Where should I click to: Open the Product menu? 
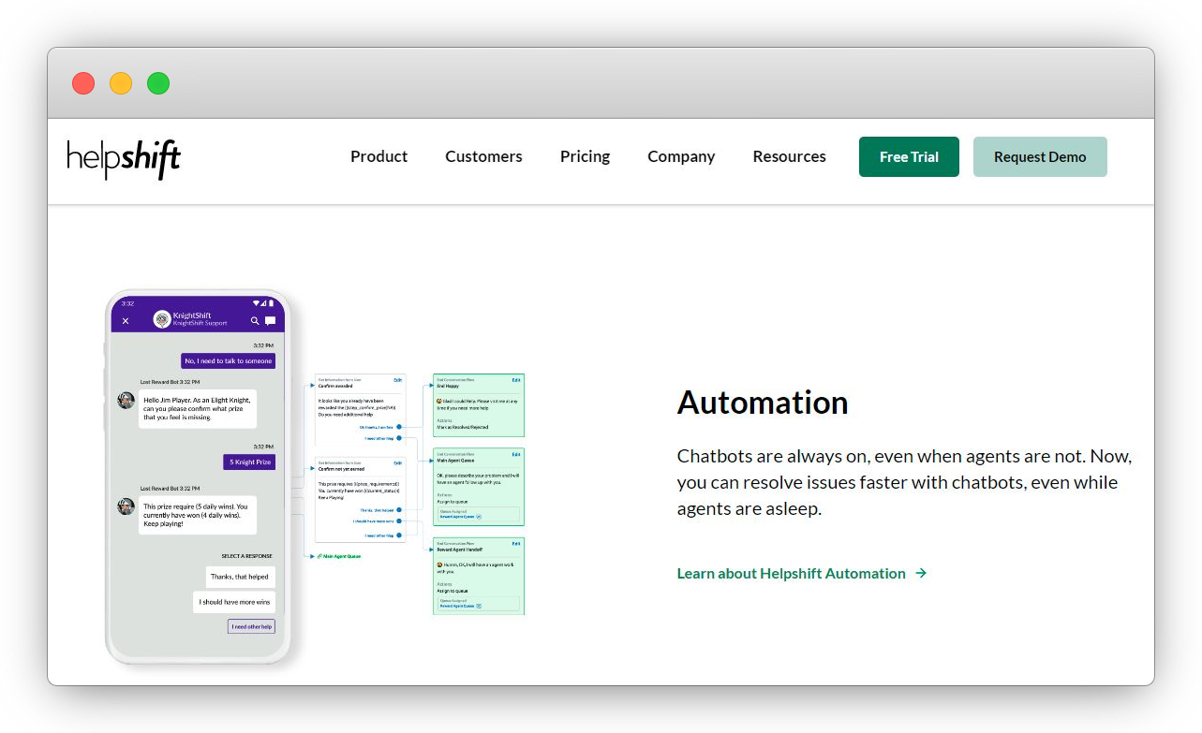378,156
